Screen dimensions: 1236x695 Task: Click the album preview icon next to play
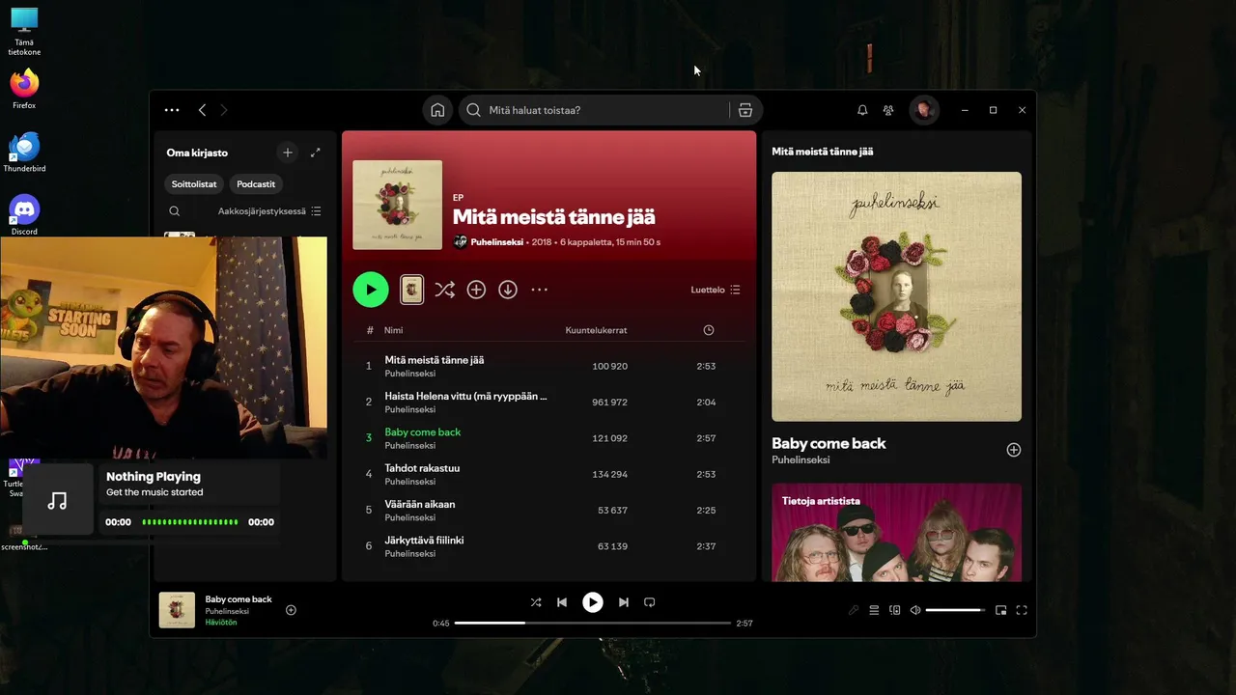point(412,290)
